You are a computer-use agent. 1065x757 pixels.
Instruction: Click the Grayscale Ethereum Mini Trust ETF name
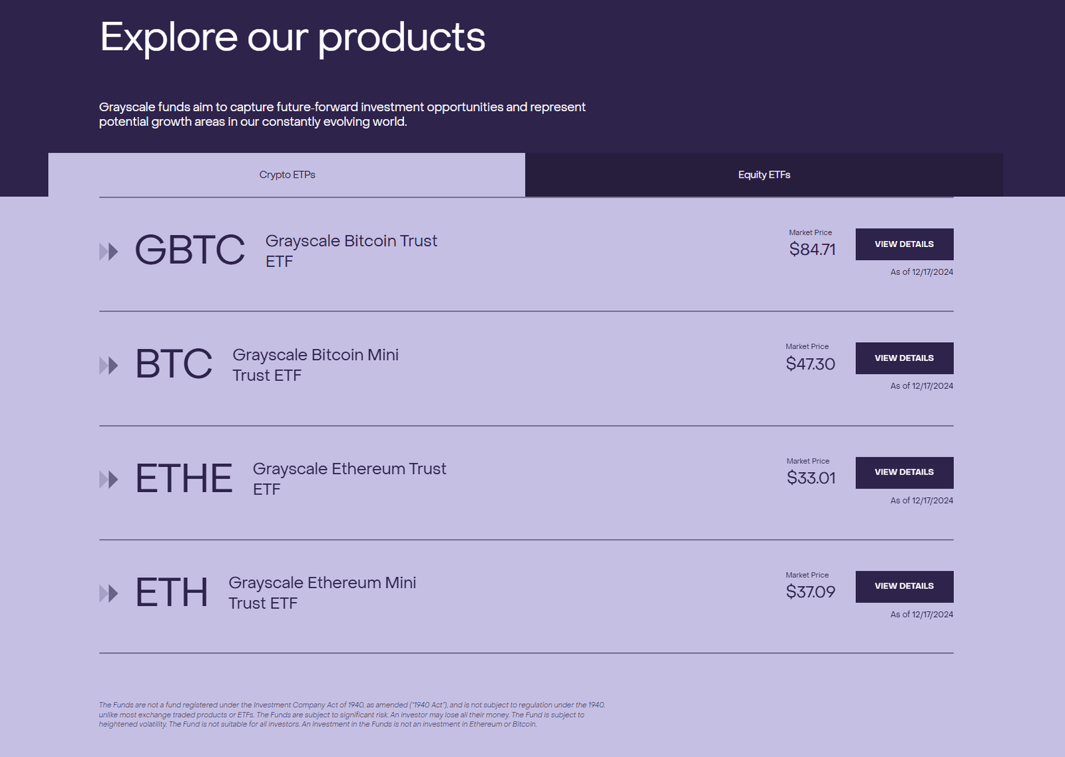(x=321, y=593)
